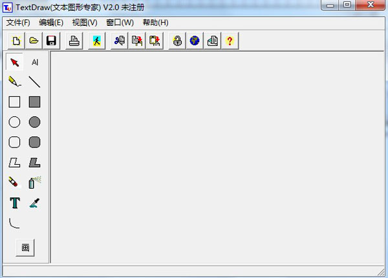
Task: Cut using the scissors icon
Action: tap(119, 41)
